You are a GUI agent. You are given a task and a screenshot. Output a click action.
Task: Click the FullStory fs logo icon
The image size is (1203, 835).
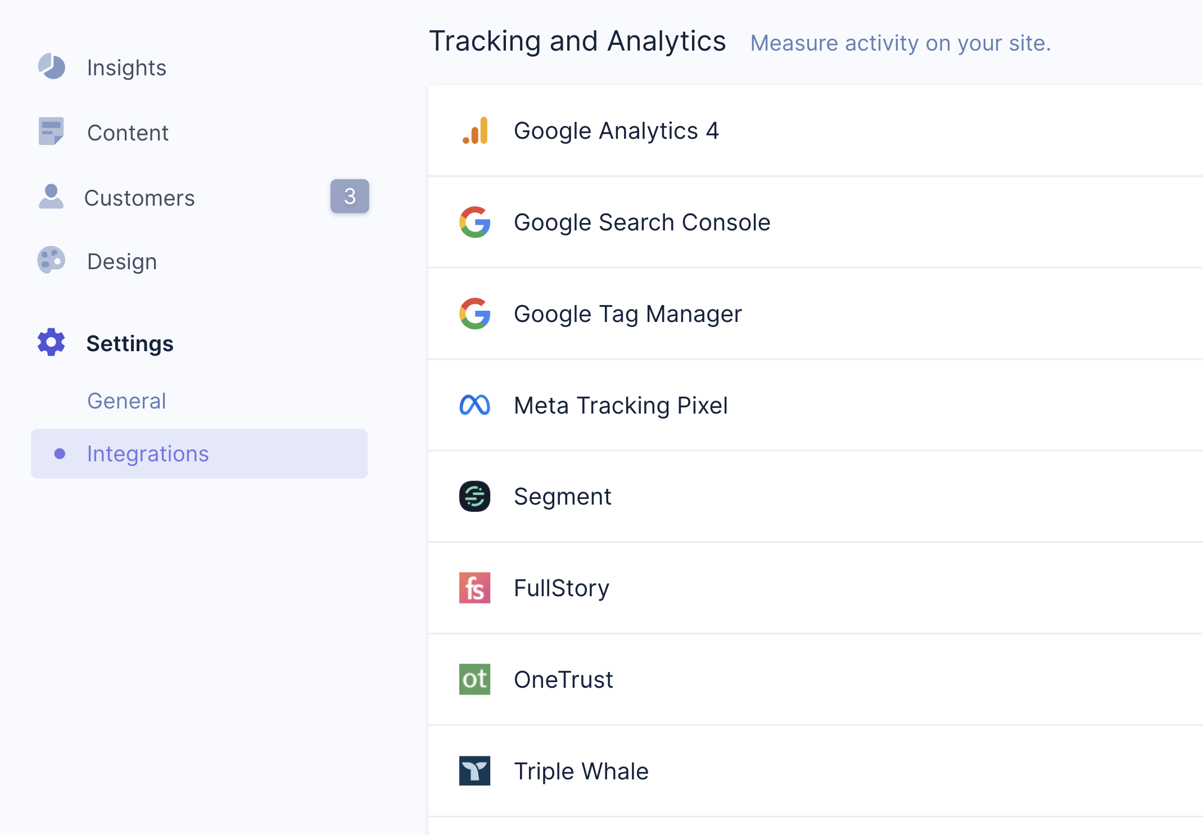(x=475, y=588)
